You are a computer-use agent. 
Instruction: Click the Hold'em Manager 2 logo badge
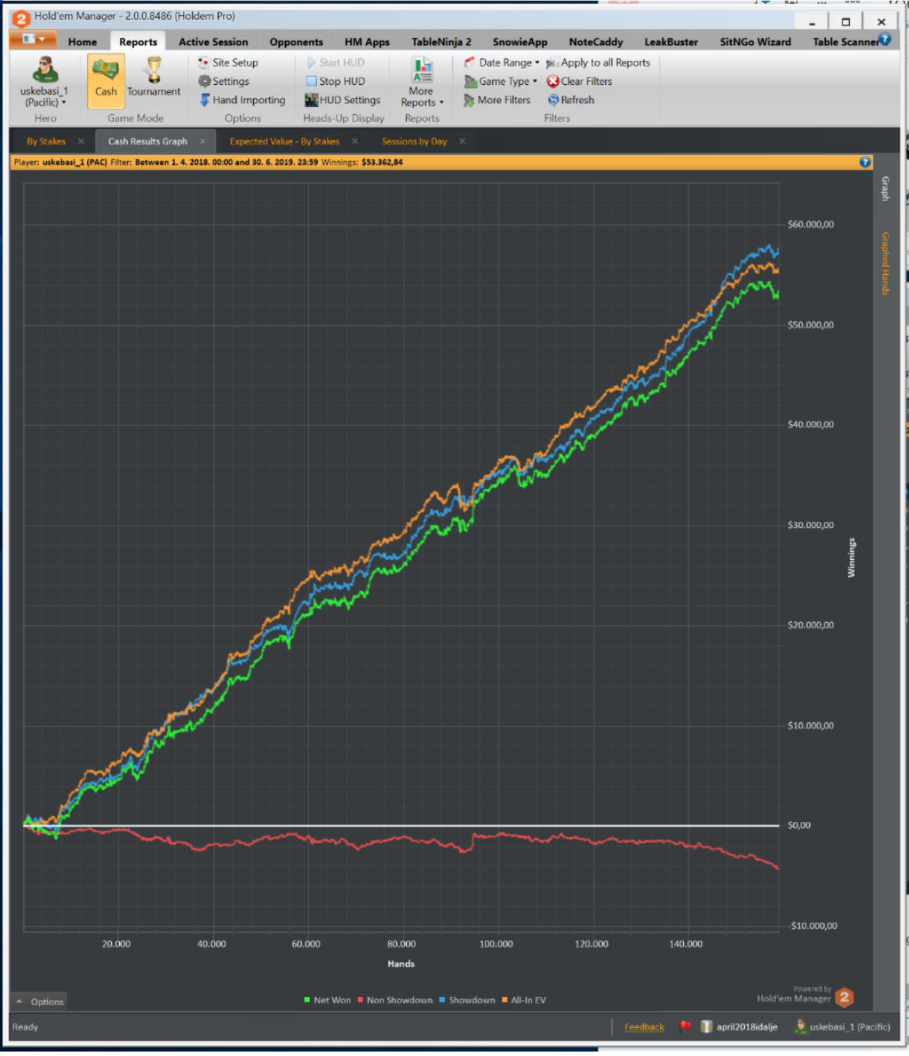845,997
